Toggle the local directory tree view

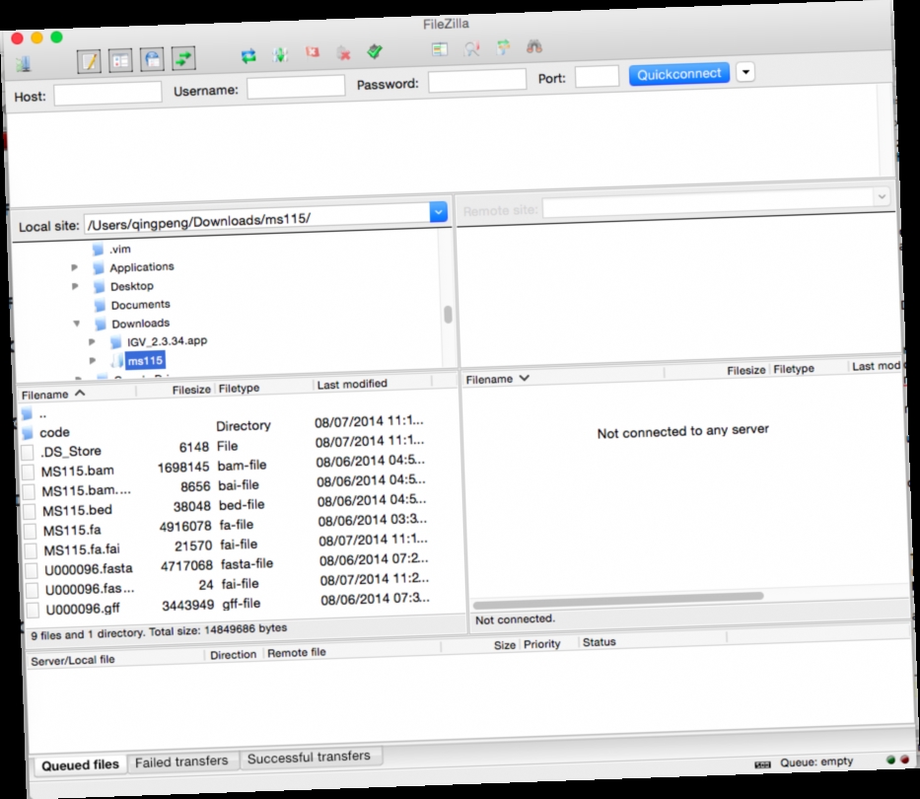click(x=120, y=59)
